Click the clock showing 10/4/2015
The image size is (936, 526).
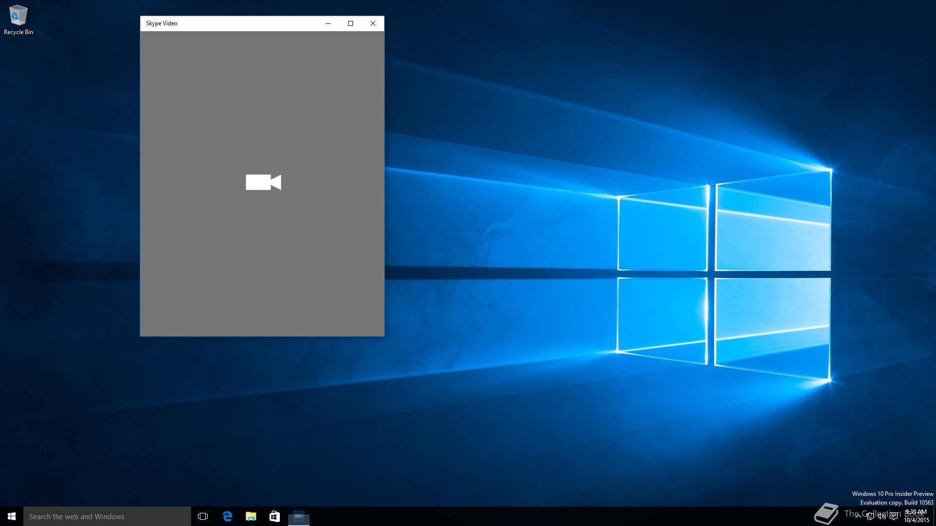(916, 516)
